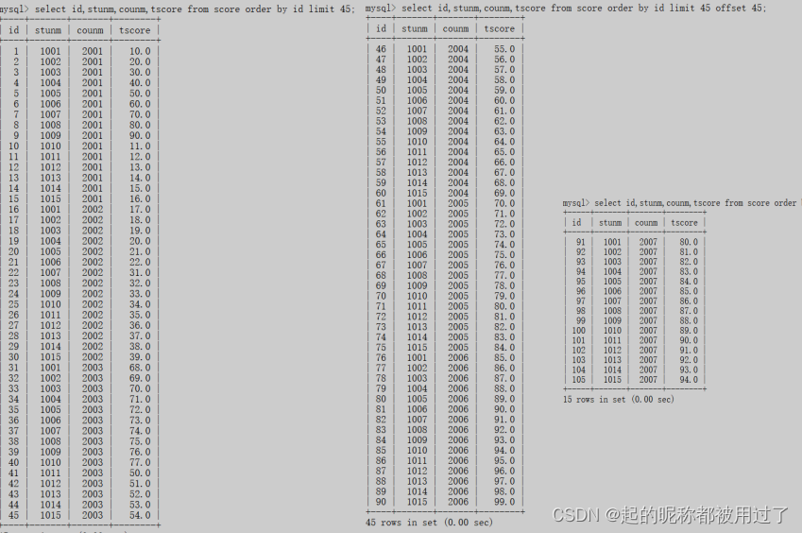Viewport: 802px width, 533px height.
Task: Click the id cell with value 100
Action: 578,331
